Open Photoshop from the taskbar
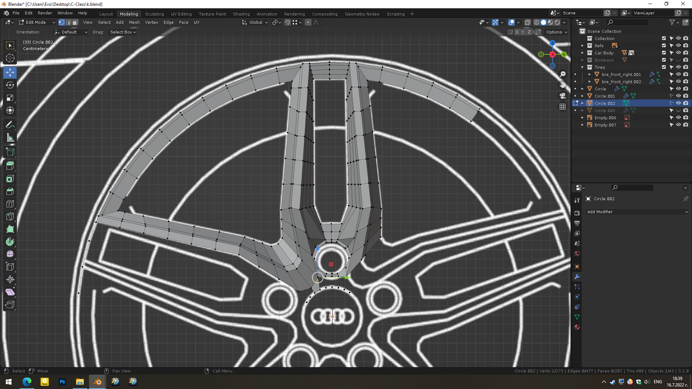Viewport: 692px width, 389px height. [62, 382]
